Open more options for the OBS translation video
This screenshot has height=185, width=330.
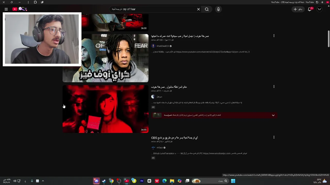pyautogui.click(x=274, y=137)
